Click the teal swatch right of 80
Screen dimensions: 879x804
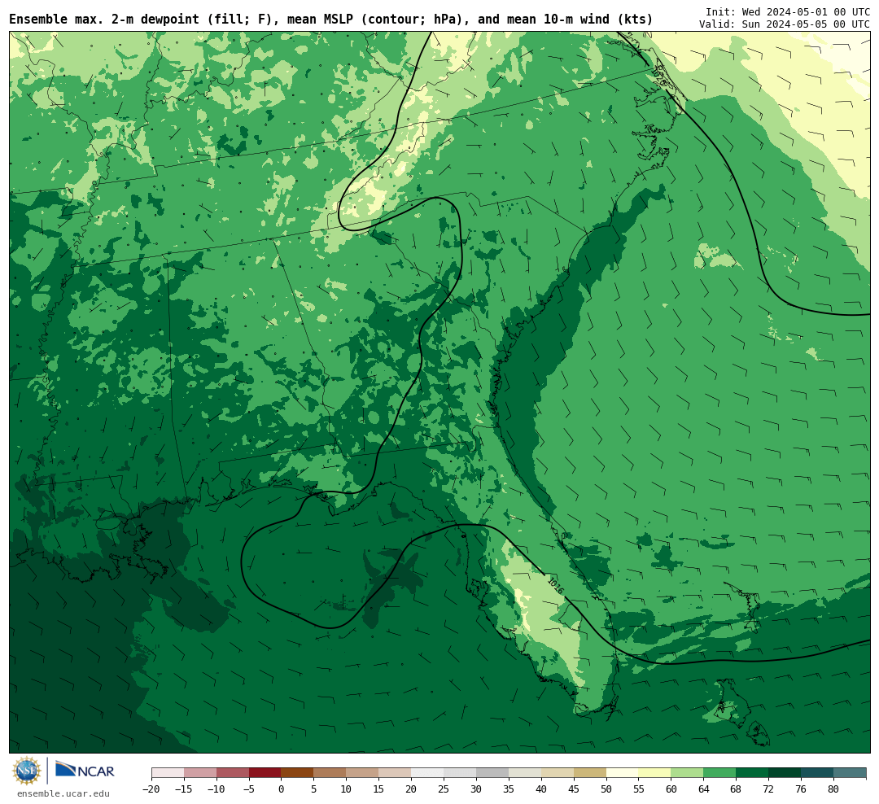(x=850, y=773)
